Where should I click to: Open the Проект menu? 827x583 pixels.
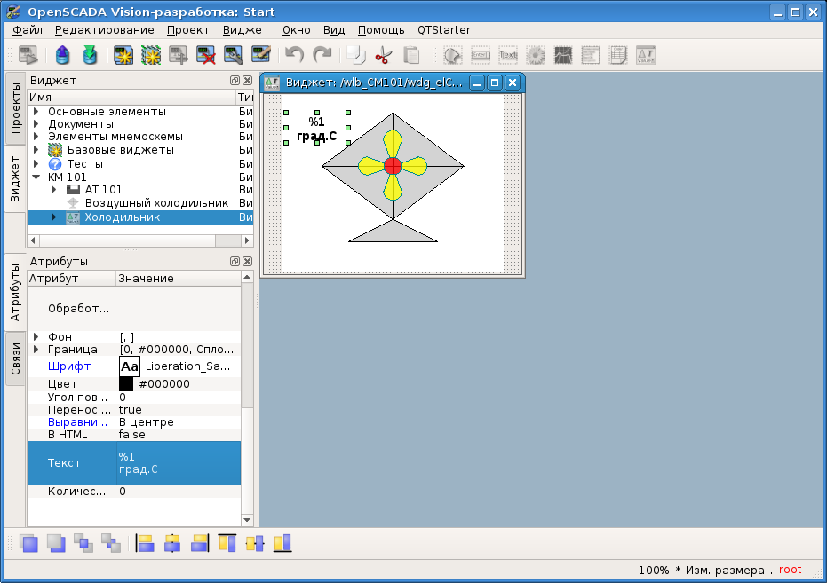tap(187, 29)
